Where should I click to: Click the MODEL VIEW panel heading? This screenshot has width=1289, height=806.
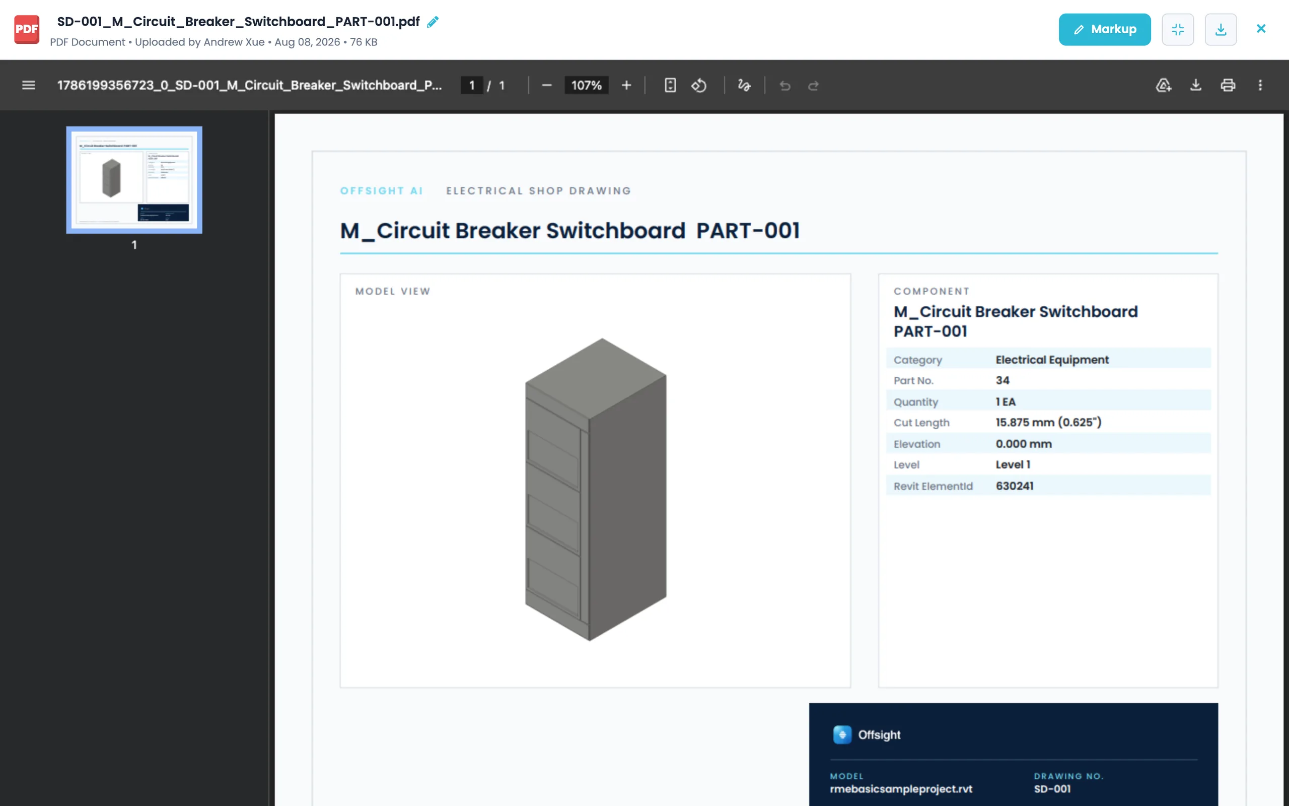393,292
